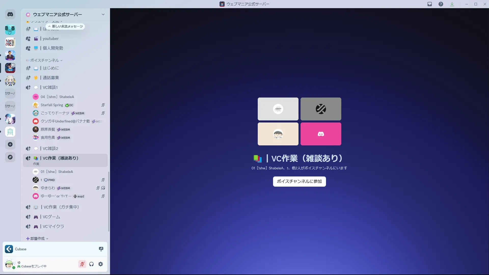
Task: Select the VCマイクラ voice channel
Action: tap(53, 226)
